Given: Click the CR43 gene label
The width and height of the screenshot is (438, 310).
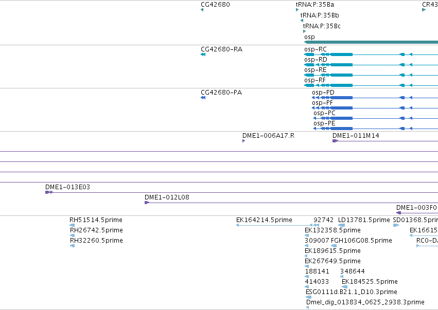Looking at the screenshot, I should tap(430, 5).
